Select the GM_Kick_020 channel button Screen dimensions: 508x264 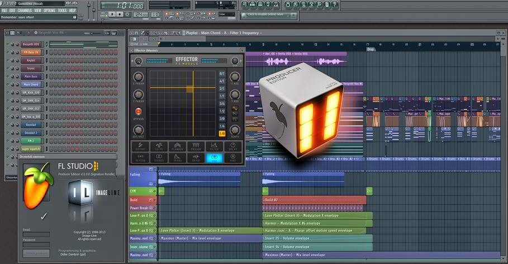coord(31,92)
